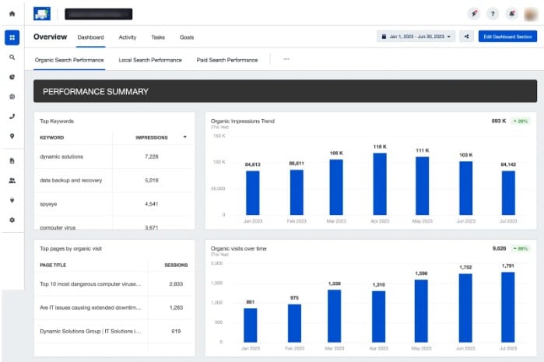
Task: Open the Goals tab
Action: (187, 37)
